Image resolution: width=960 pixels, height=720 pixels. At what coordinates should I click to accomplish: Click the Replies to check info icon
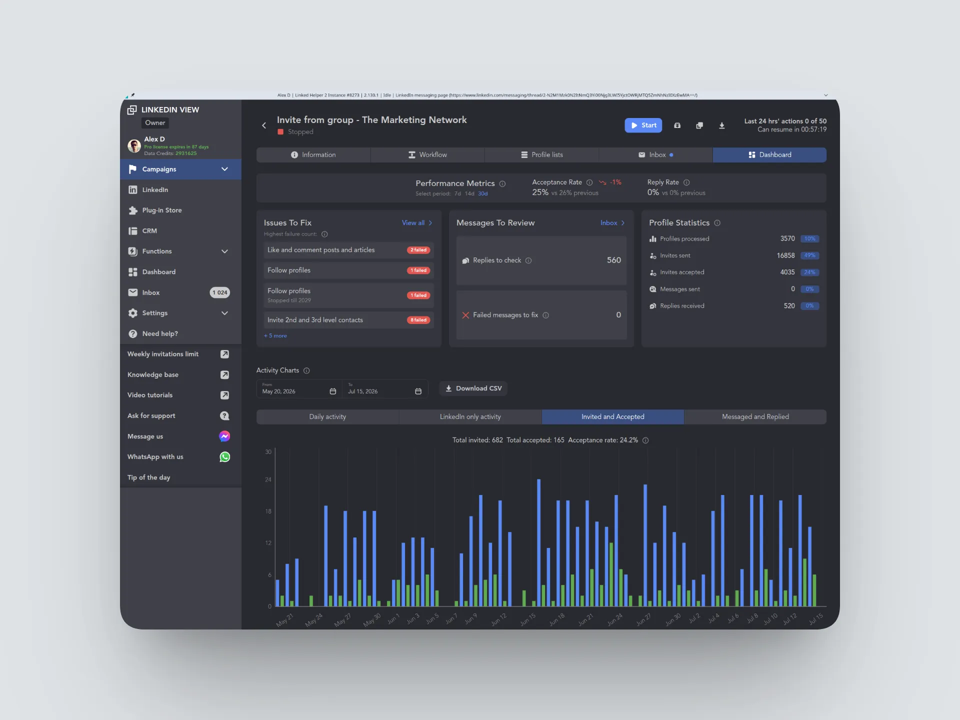(x=528, y=260)
